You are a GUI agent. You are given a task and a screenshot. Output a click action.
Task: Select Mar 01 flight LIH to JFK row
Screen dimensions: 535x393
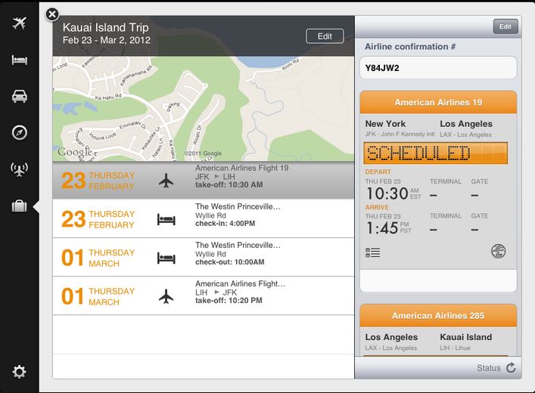pos(204,296)
